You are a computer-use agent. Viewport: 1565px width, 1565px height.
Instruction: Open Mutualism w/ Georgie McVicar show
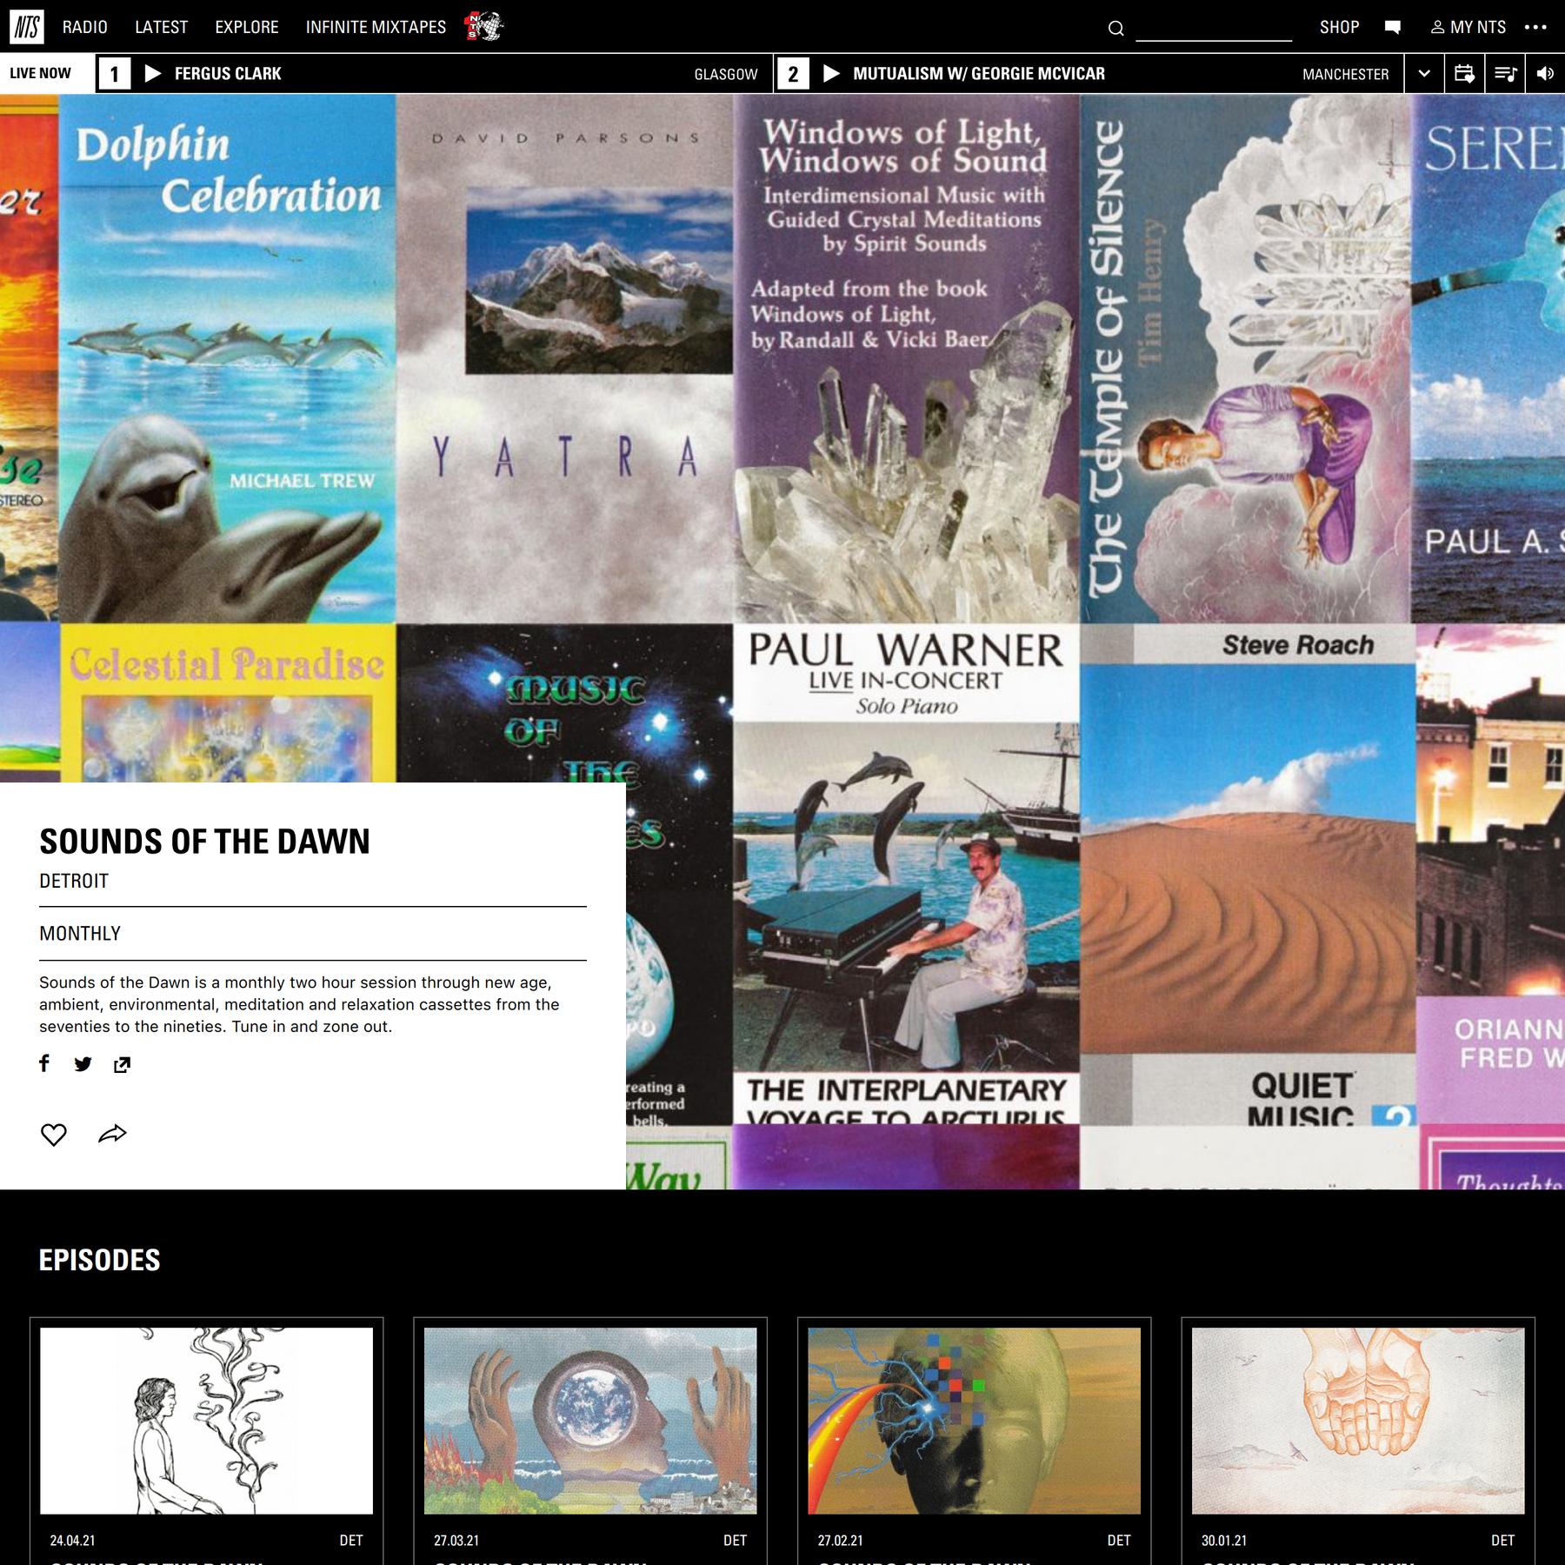(979, 74)
